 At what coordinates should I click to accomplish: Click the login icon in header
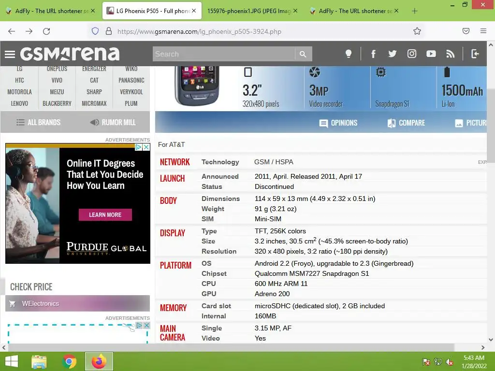[475, 54]
